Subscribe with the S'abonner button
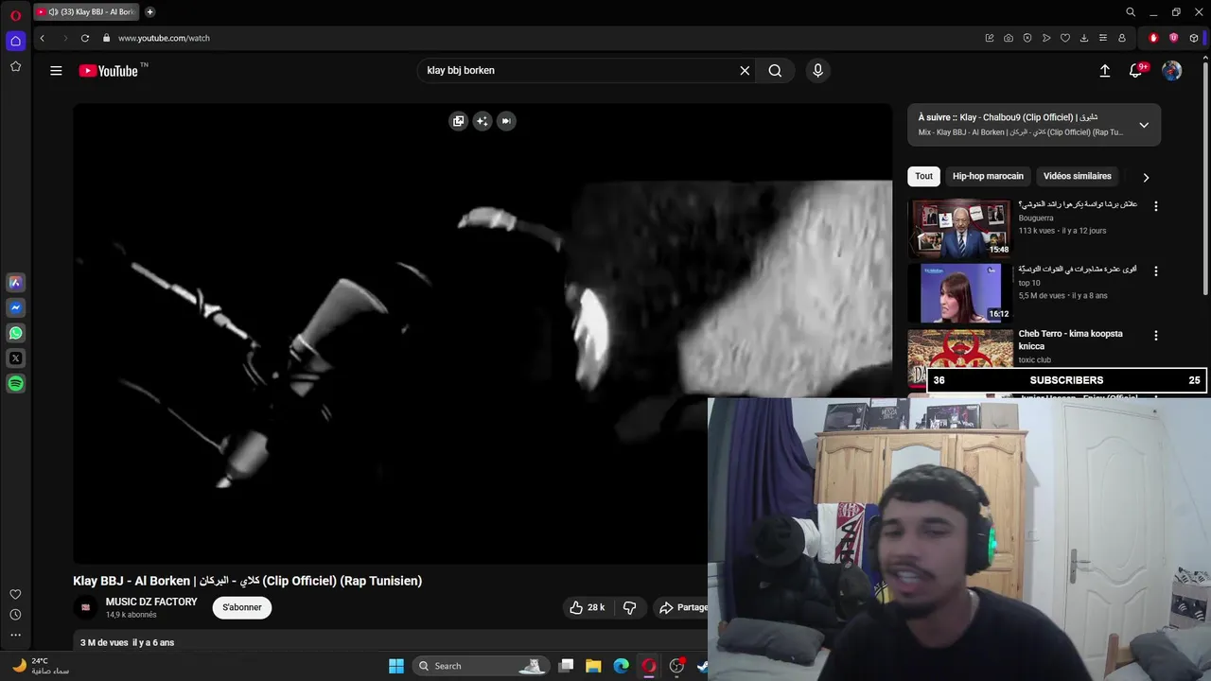The width and height of the screenshot is (1211, 681). click(242, 607)
